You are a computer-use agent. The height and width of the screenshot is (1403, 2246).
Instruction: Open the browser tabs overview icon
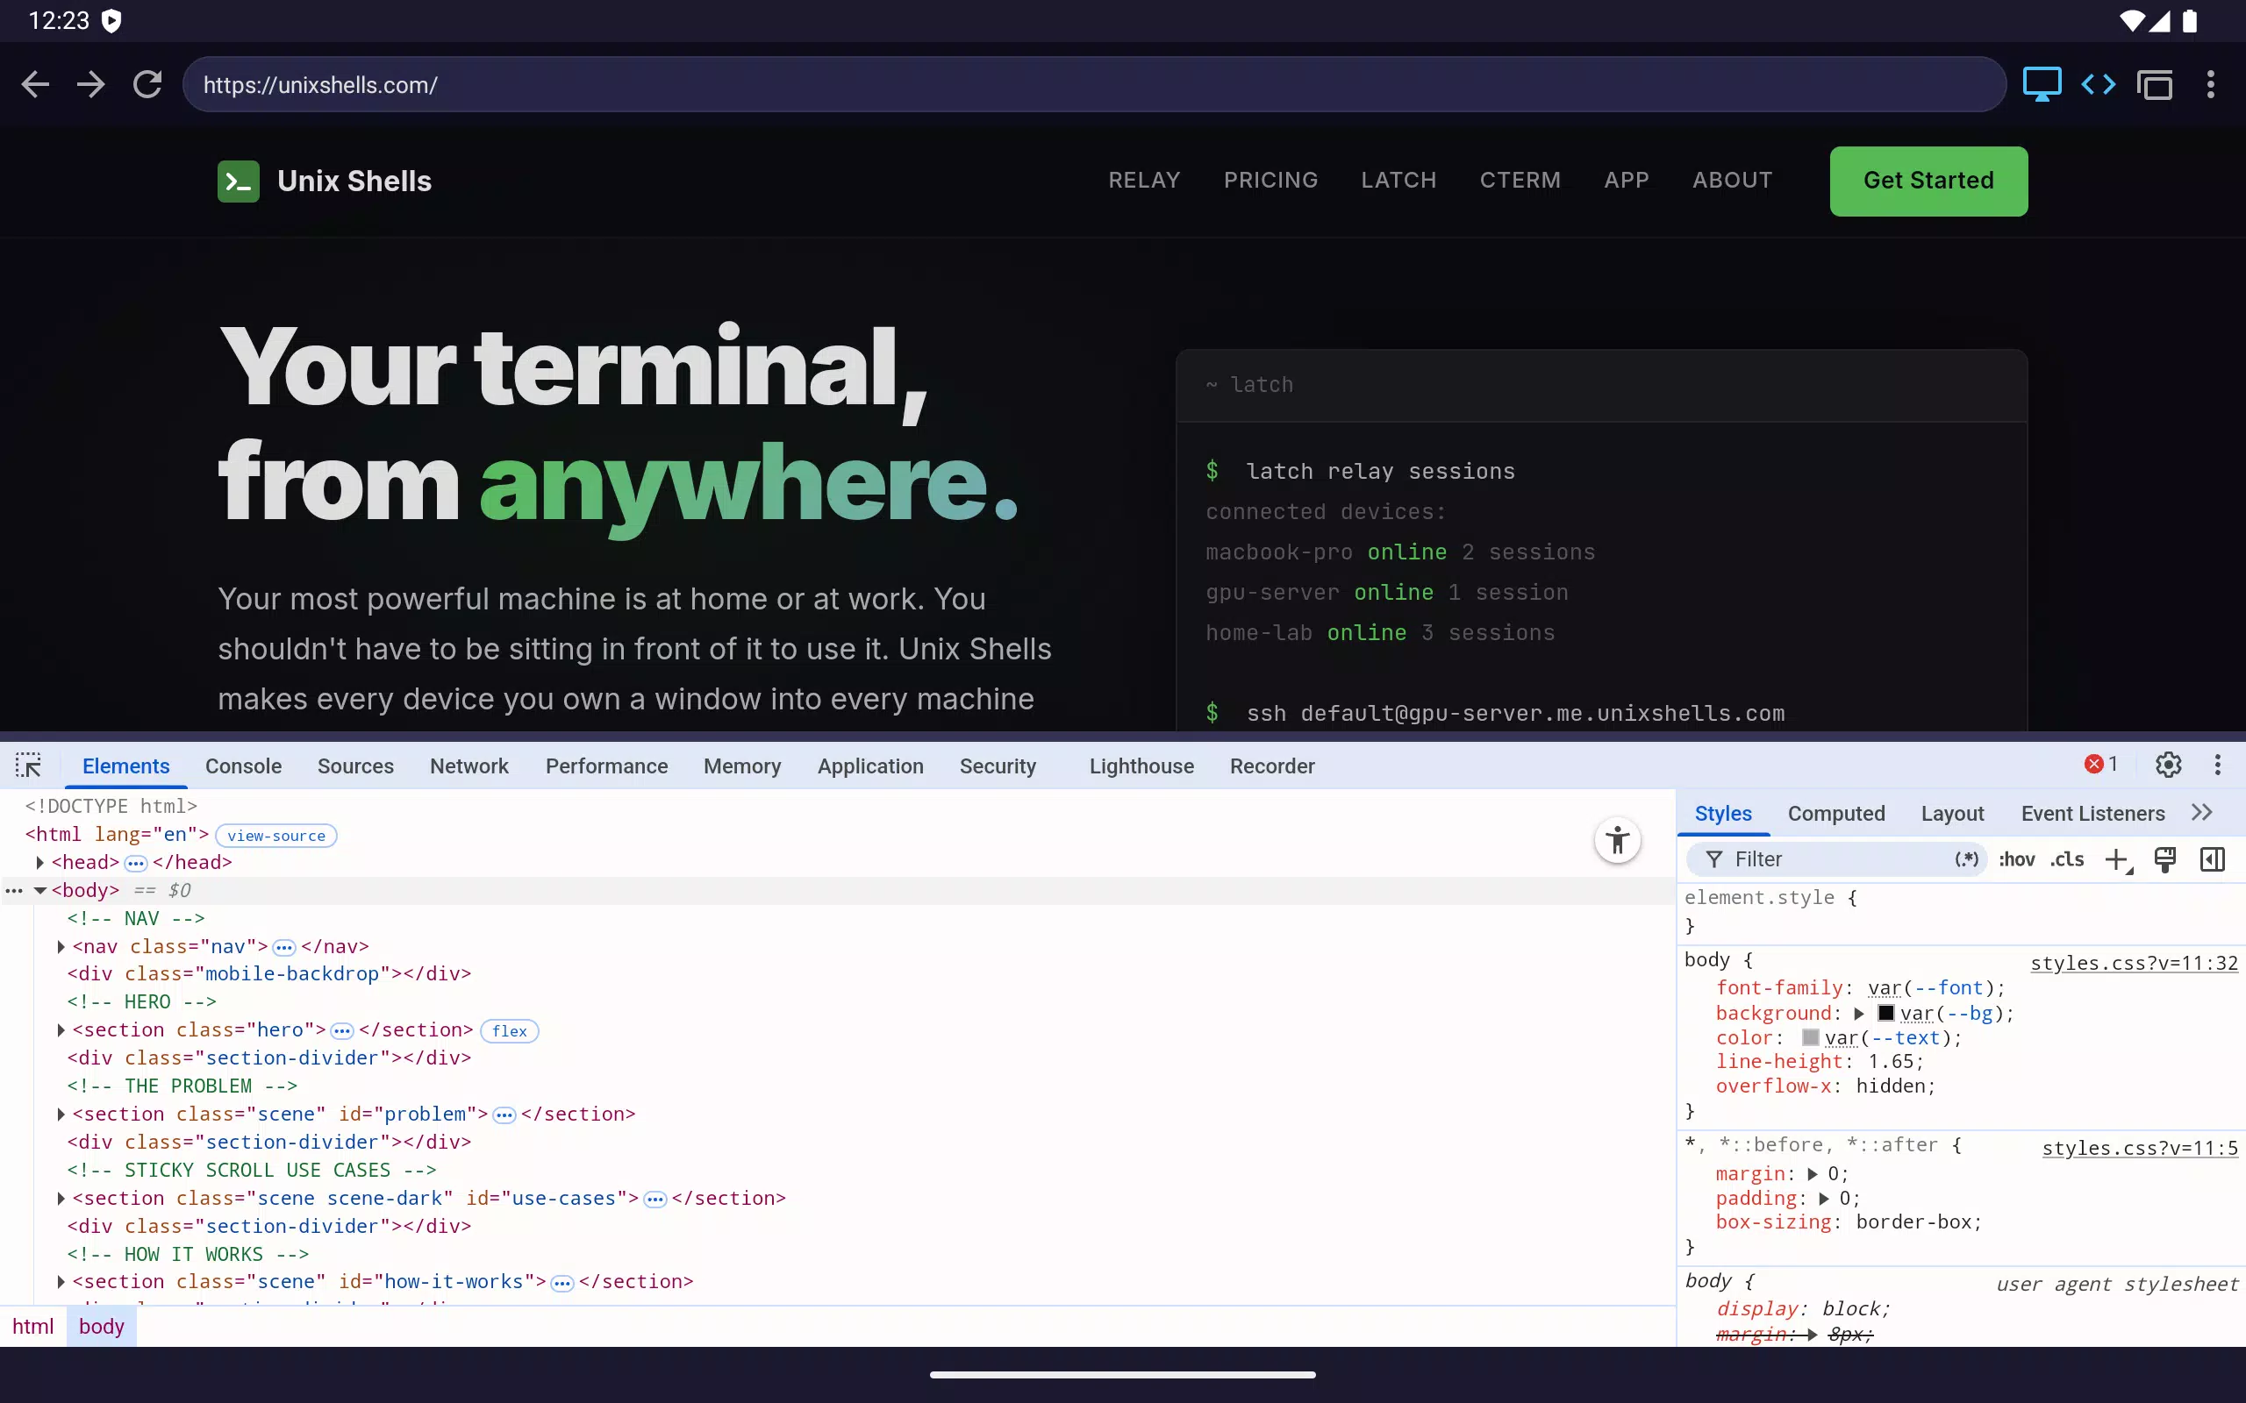(2154, 84)
